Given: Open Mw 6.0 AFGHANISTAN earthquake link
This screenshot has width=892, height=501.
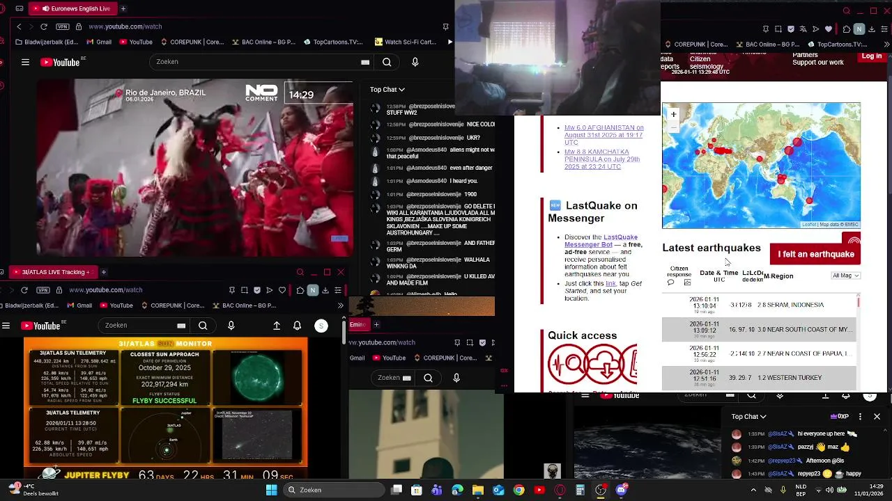Looking at the screenshot, I should point(603,135).
